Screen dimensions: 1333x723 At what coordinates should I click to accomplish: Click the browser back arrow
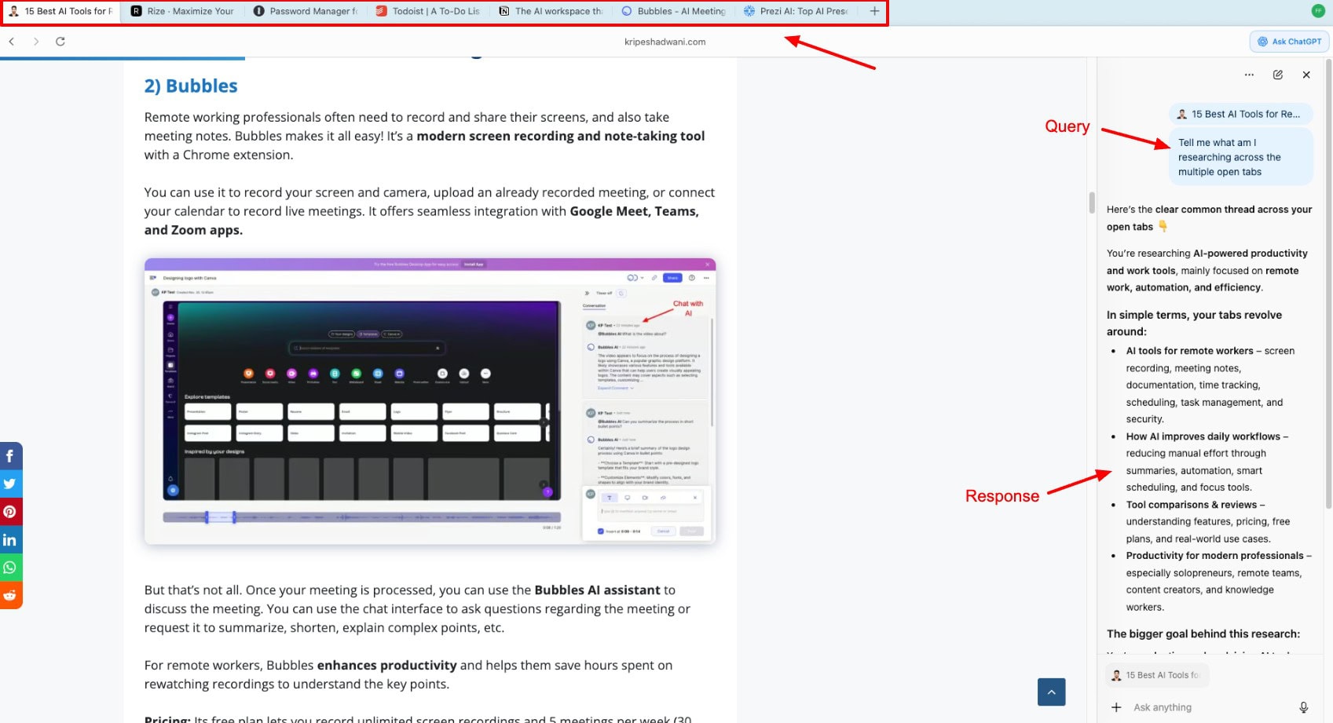pos(12,42)
